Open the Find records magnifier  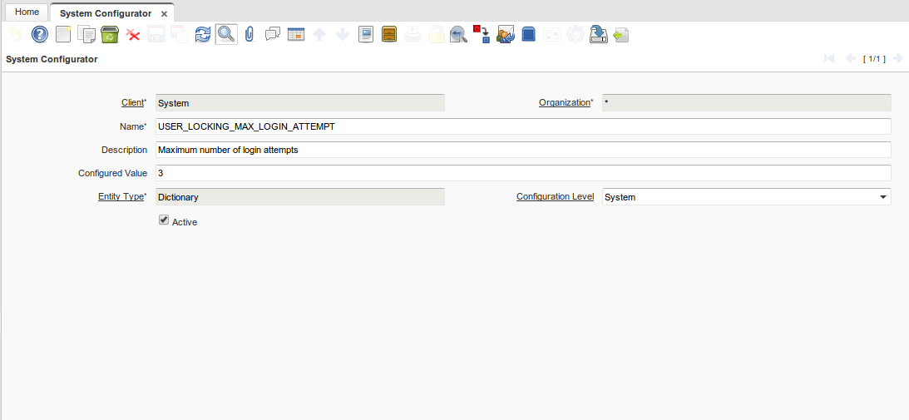(226, 34)
